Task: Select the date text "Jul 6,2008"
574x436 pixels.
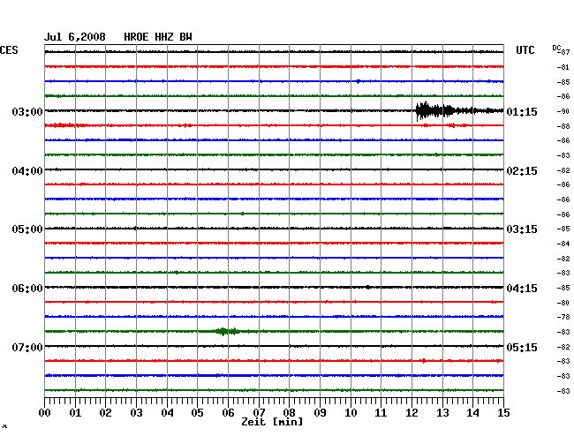Action: click(75, 37)
